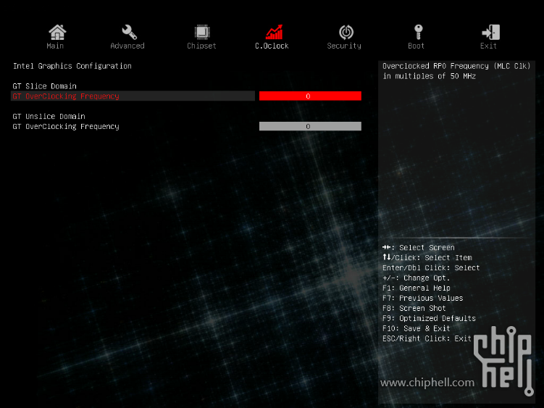544x408 pixels.
Task: Click the 'Enter/Dbl Click: Select' hint
Action: click(x=431, y=268)
